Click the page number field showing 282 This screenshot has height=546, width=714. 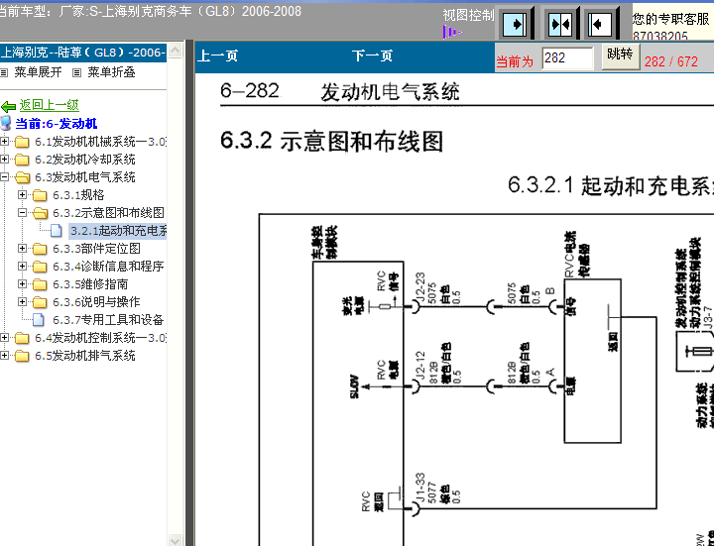click(567, 58)
